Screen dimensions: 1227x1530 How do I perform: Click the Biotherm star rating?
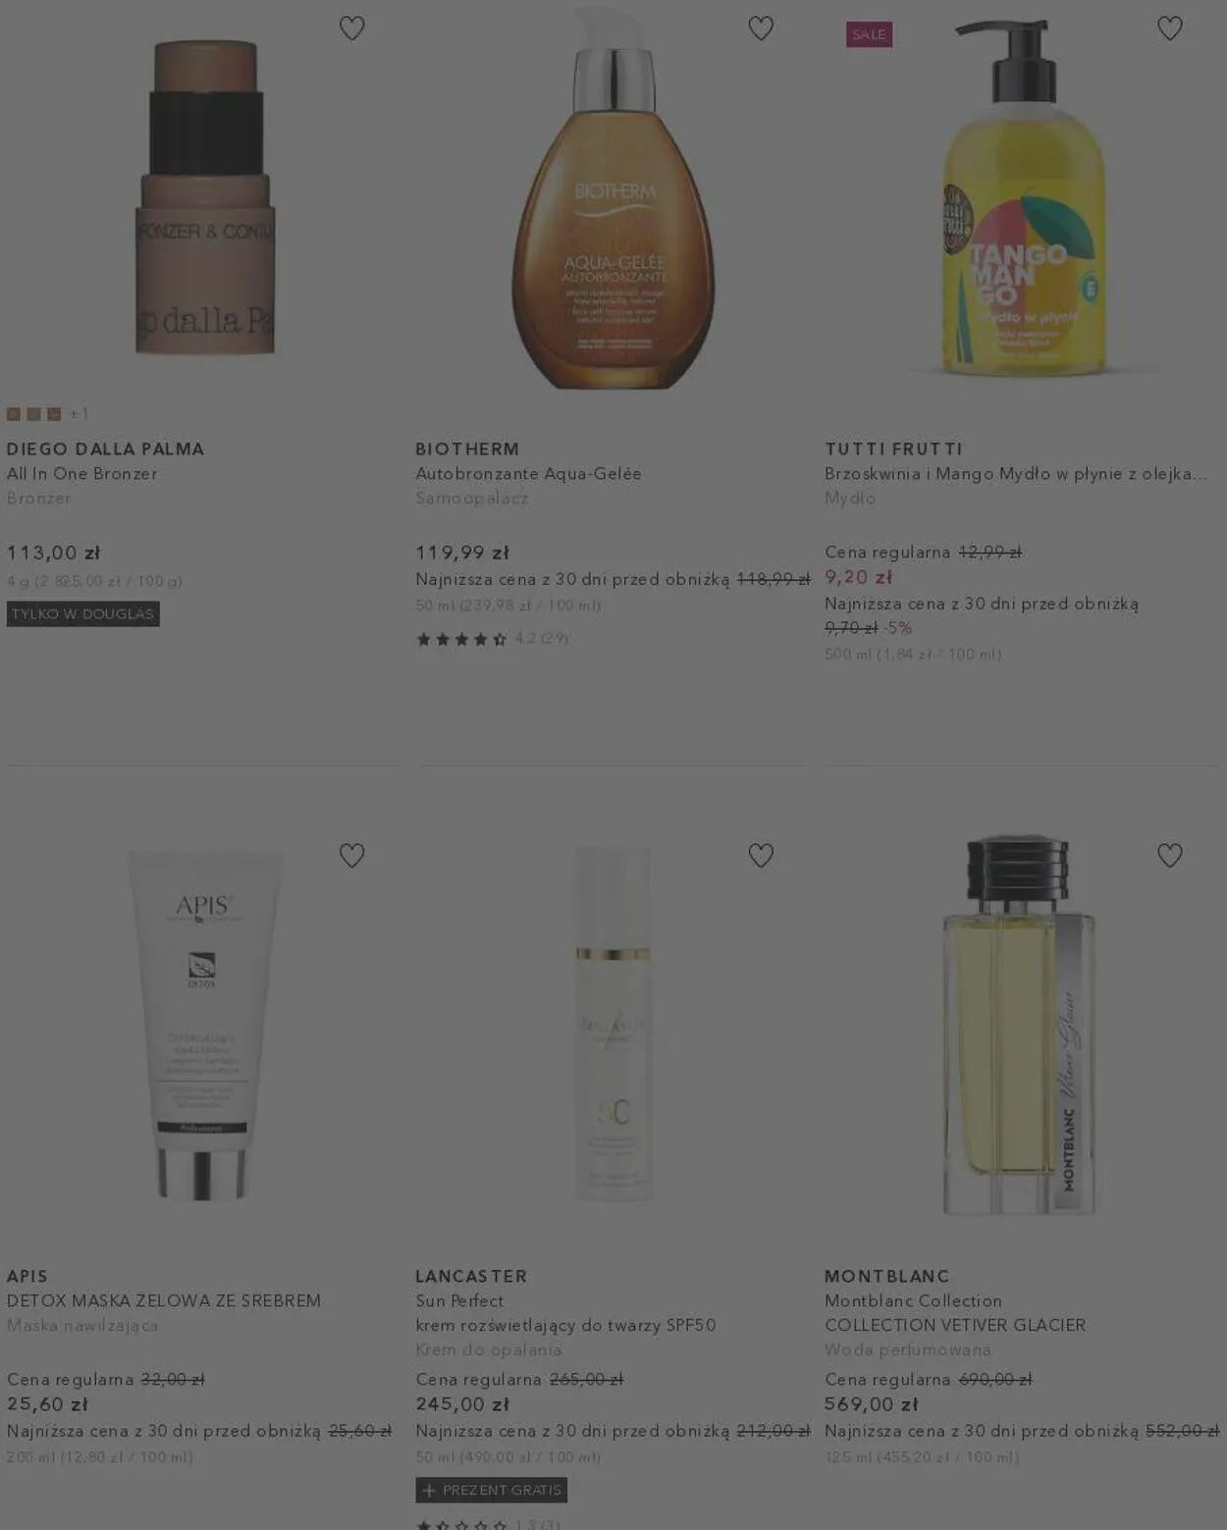tap(492, 639)
